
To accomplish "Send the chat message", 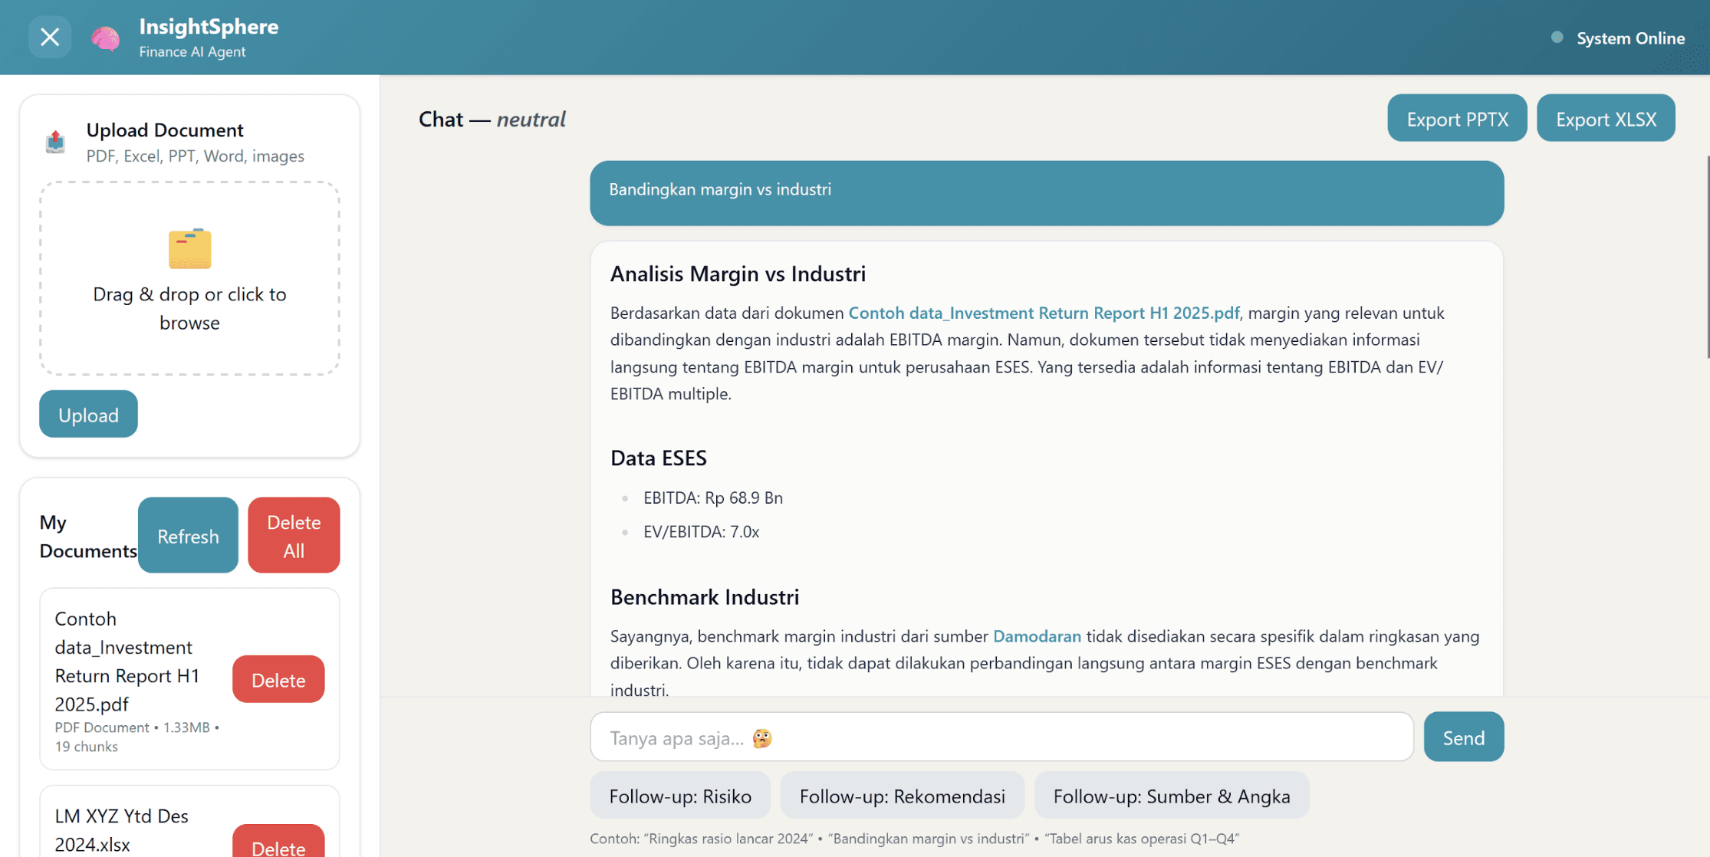I will [x=1463, y=737].
